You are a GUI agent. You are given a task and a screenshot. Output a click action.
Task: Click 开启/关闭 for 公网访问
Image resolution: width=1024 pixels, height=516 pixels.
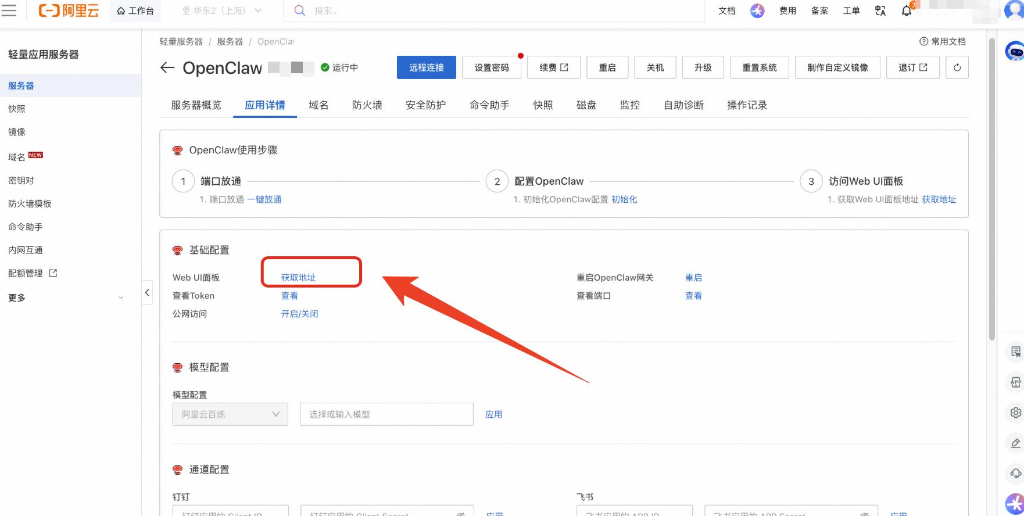[x=300, y=314]
